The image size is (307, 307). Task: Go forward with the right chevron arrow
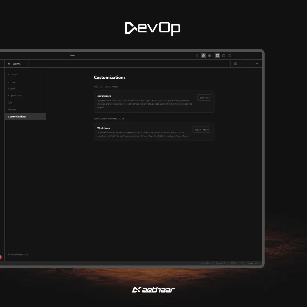(x=249, y=64)
